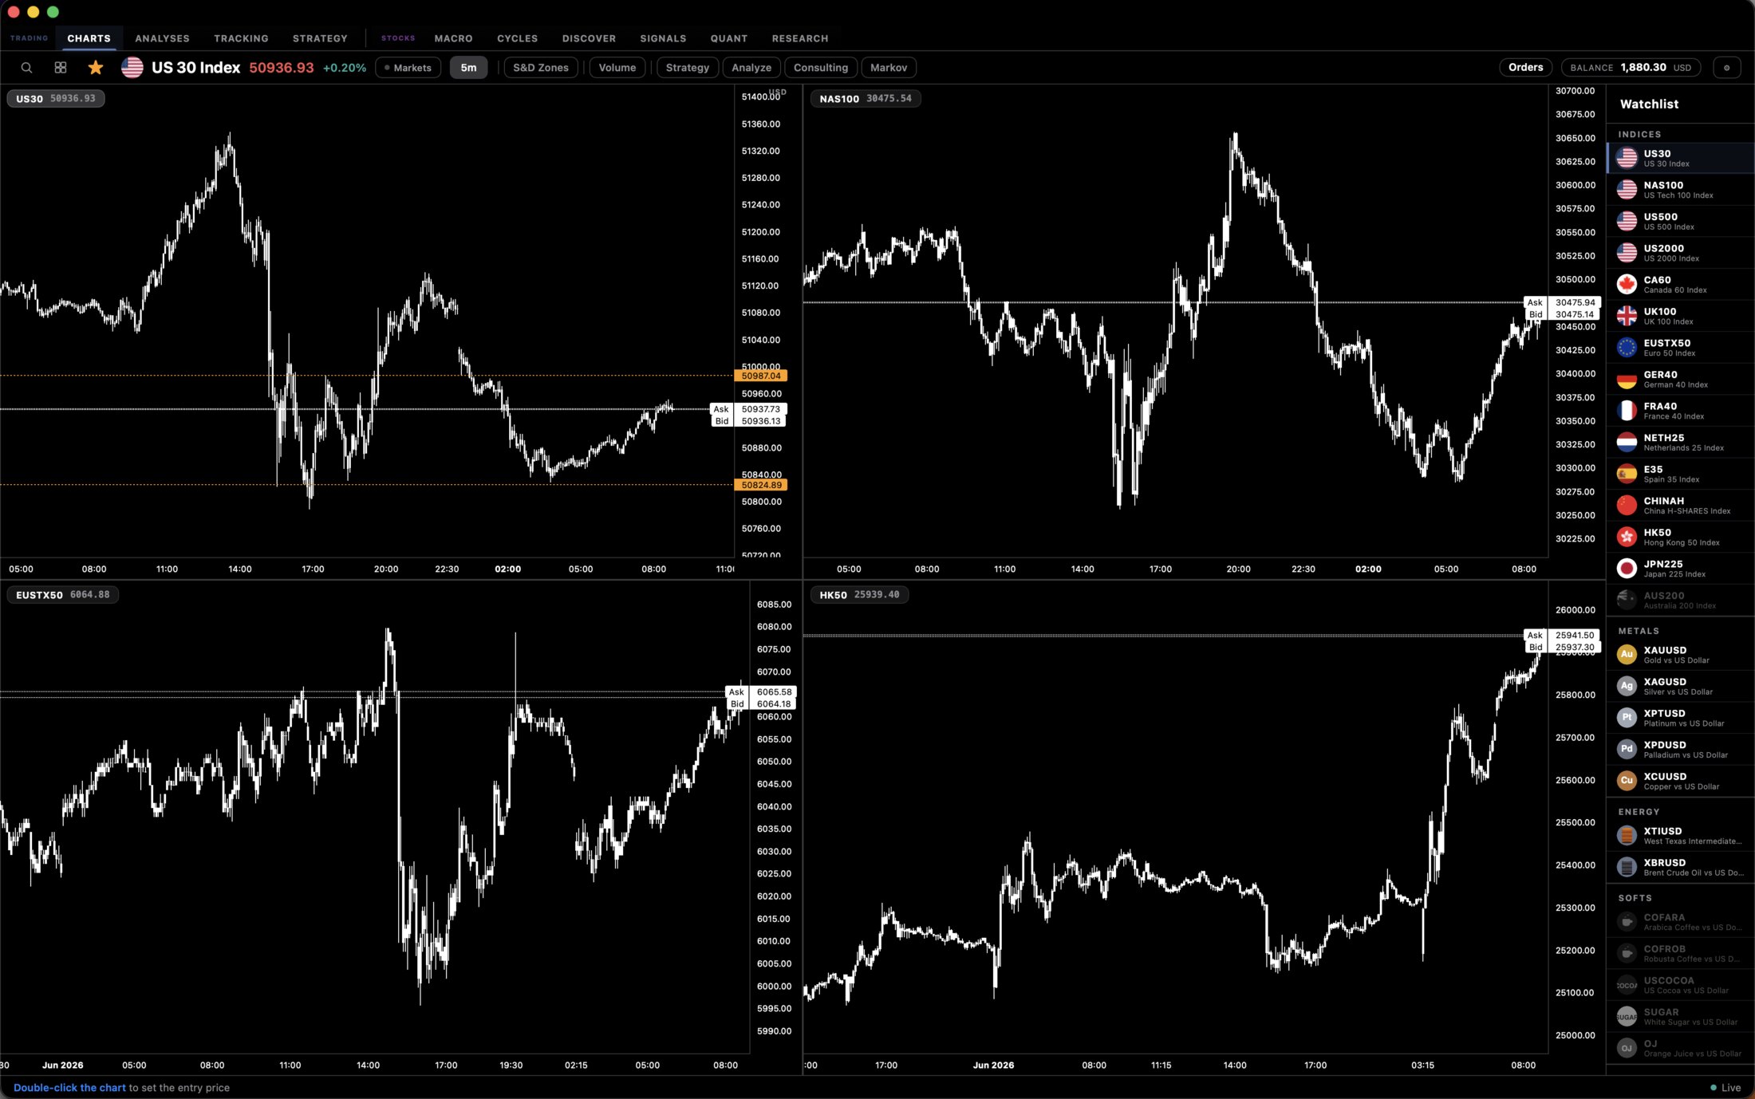Select the XAGUSD silver Ag icon
The width and height of the screenshot is (1755, 1099).
click(x=1627, y=686)
